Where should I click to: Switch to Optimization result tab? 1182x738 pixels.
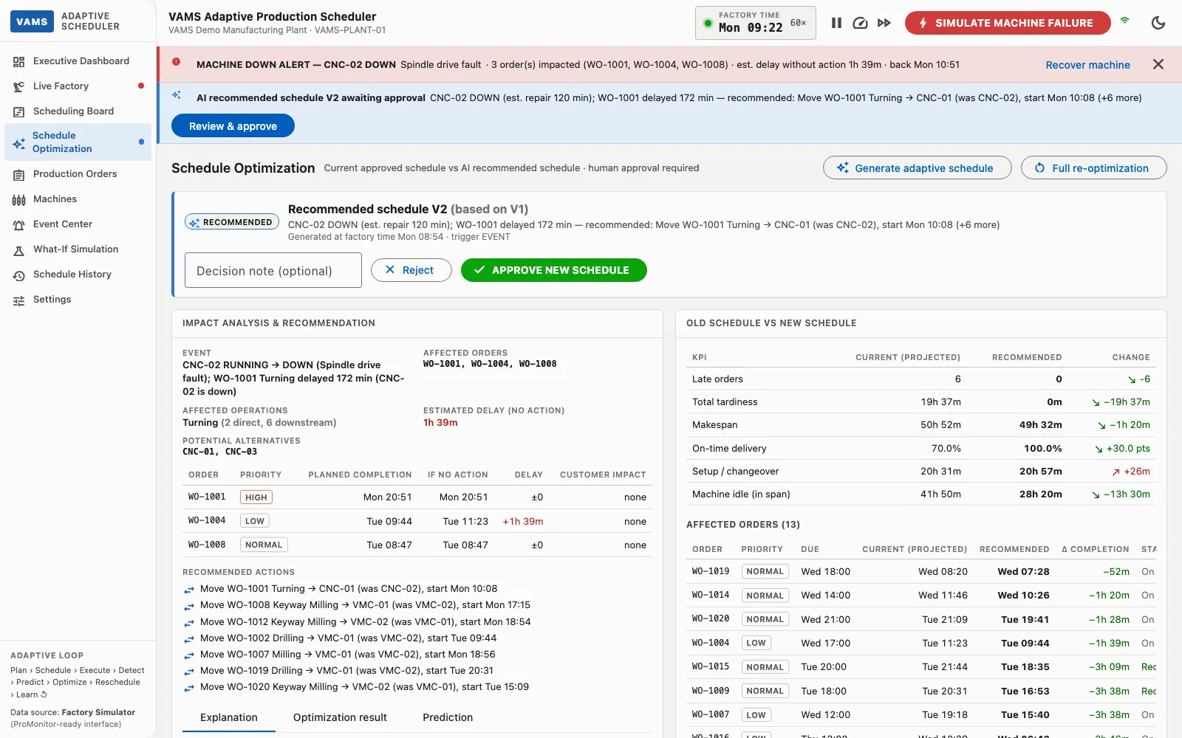click(x=340, y=717)
